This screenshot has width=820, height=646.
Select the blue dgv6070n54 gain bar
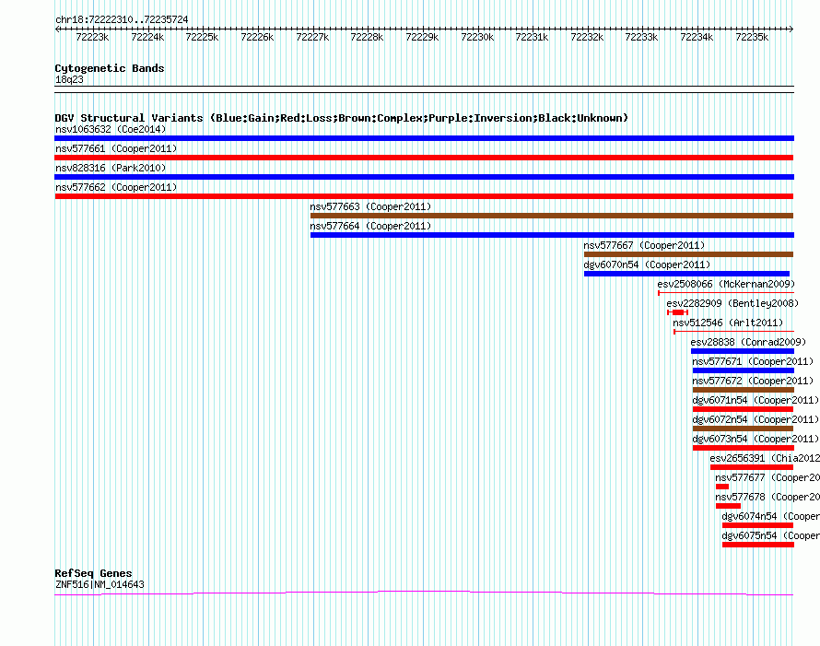(686, 274)
